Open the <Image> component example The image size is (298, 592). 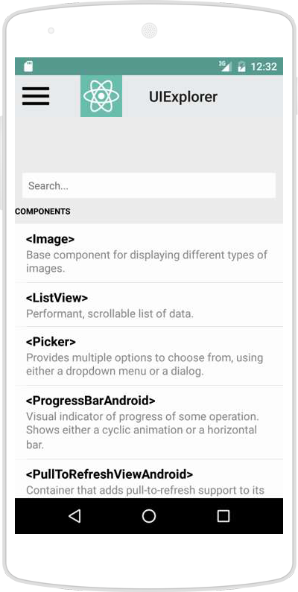coord(149,253)
